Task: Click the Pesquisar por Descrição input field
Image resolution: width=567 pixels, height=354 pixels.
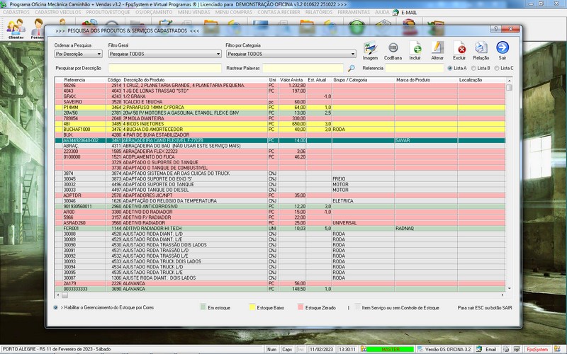Action: pyautogui.click(x=164, y=68)
